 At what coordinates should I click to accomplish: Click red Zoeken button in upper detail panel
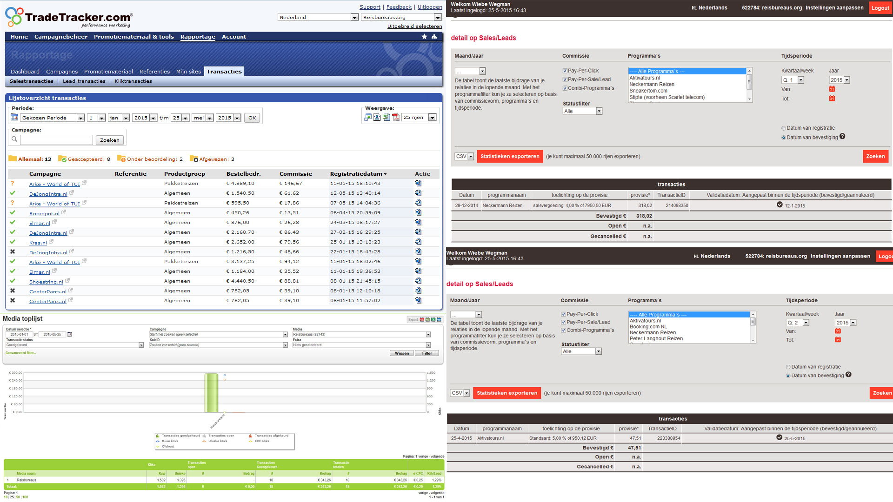tap(875, 156)
